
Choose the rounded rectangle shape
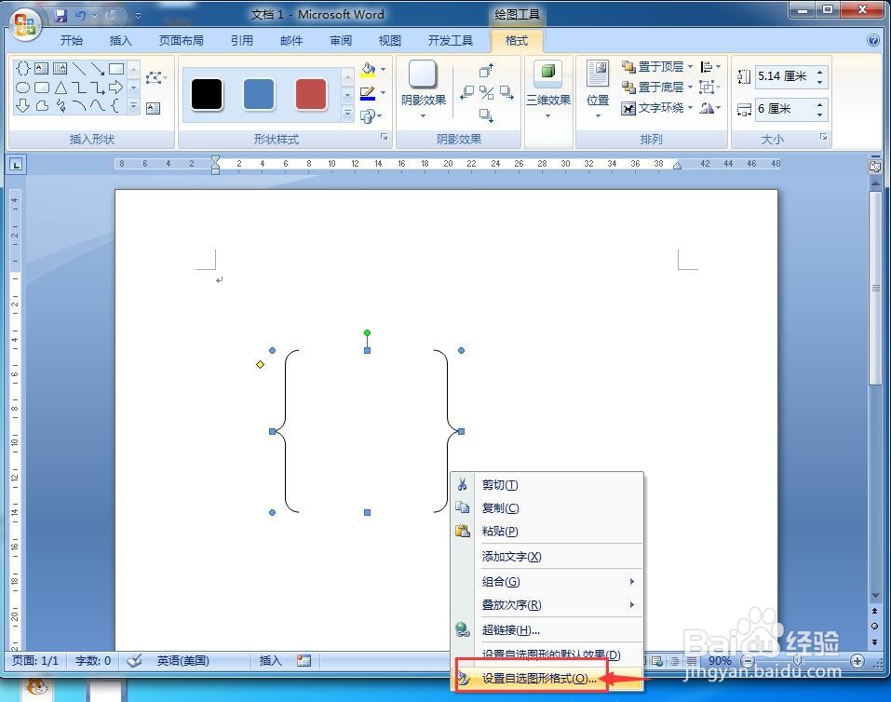(x=42, y=88)
